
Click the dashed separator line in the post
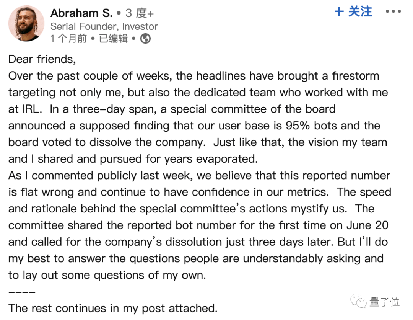(22, 292)
